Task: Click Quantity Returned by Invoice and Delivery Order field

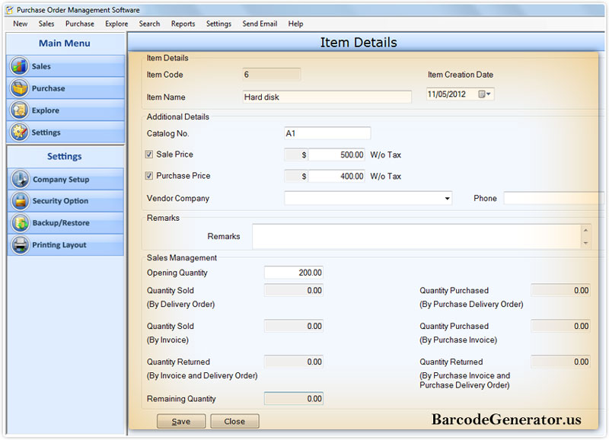Action: pos(294,362)
